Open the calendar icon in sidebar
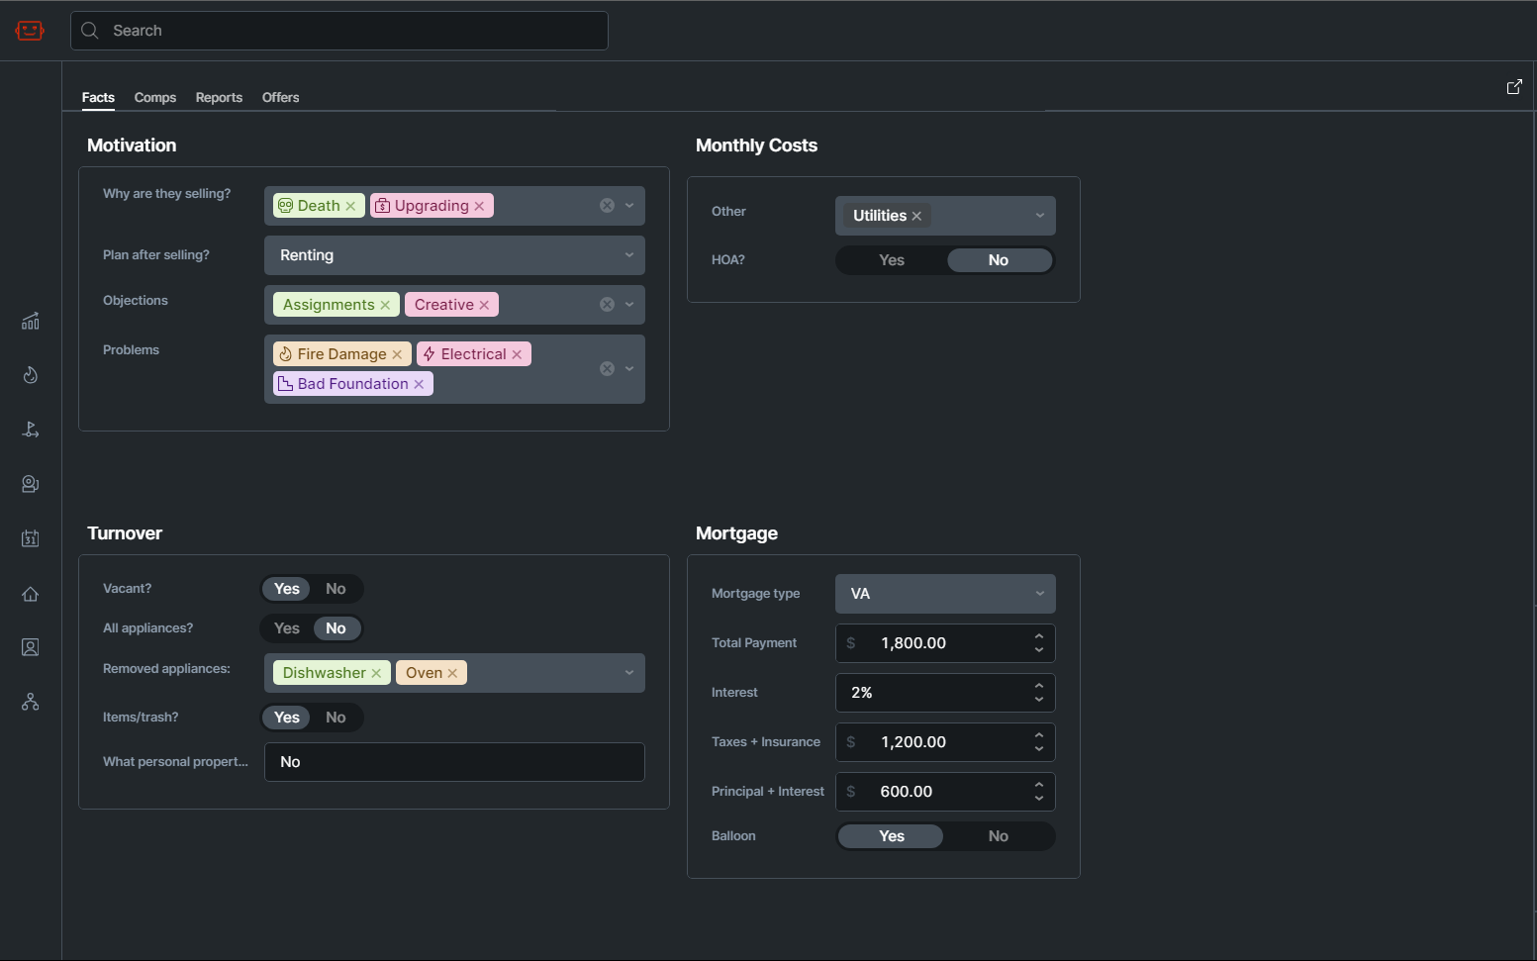The image size is (1537, 961). tap(31, 538)
